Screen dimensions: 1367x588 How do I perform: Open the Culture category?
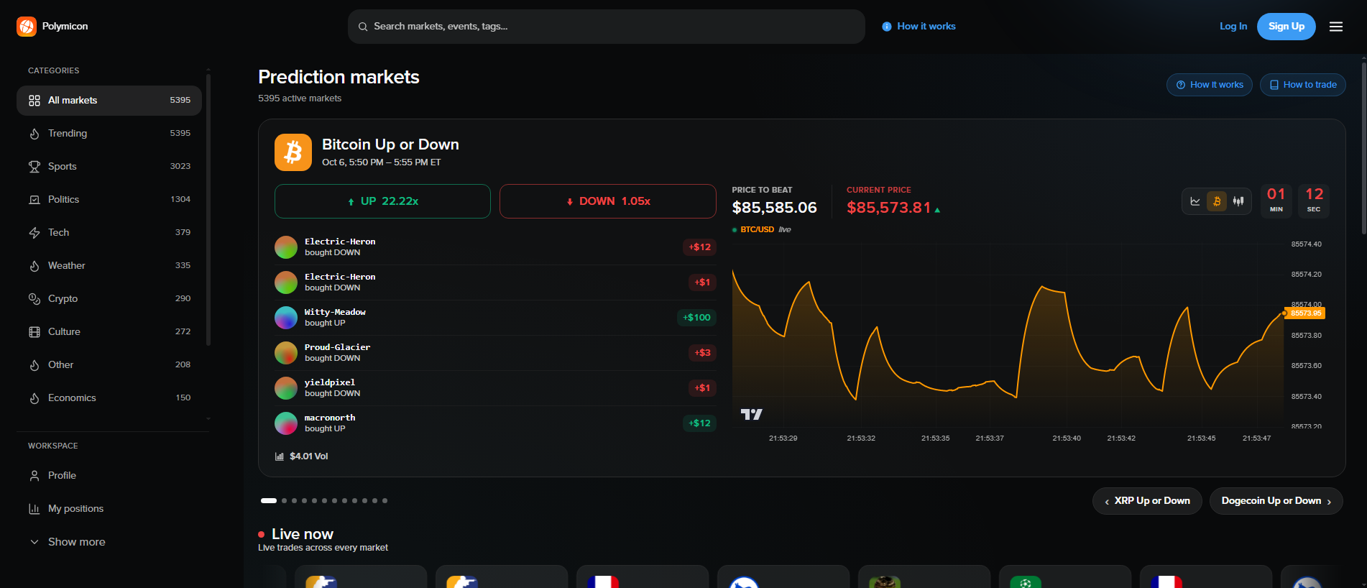[x=109, y=332]
